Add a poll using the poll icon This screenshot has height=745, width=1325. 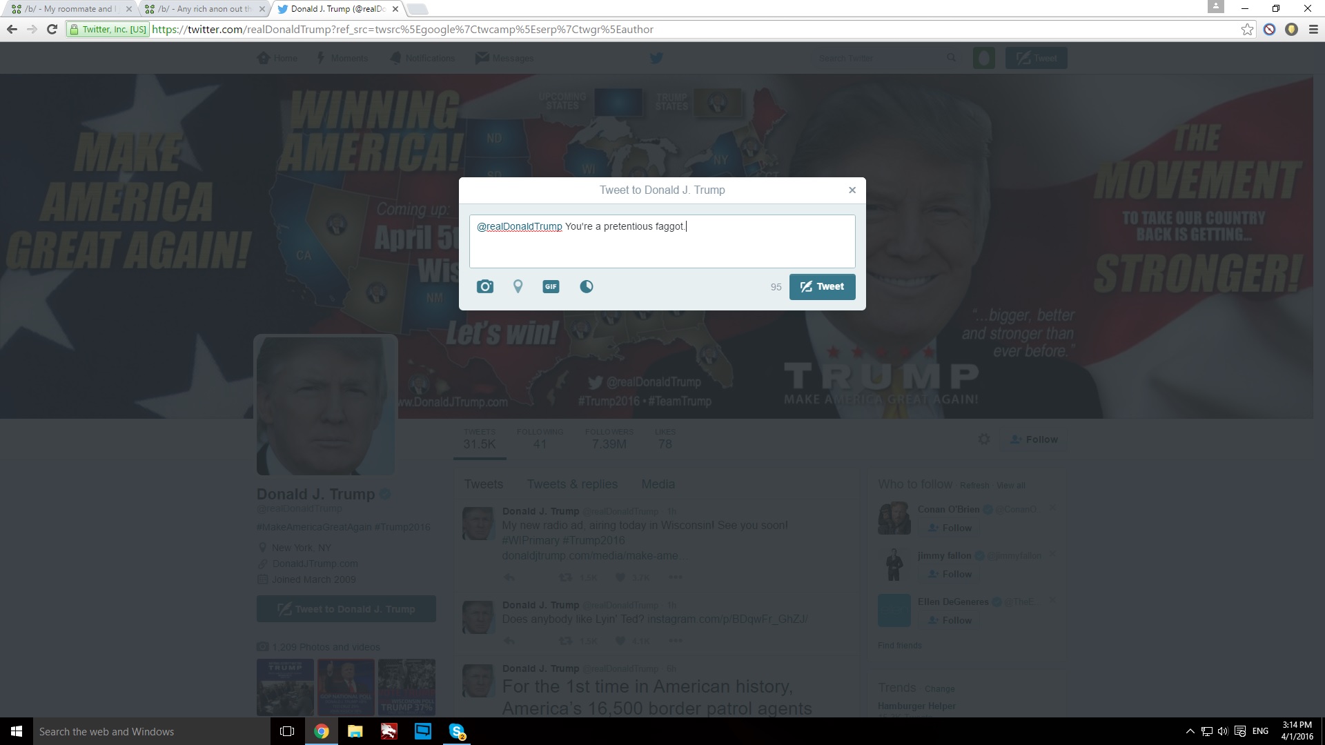point(587,286)
